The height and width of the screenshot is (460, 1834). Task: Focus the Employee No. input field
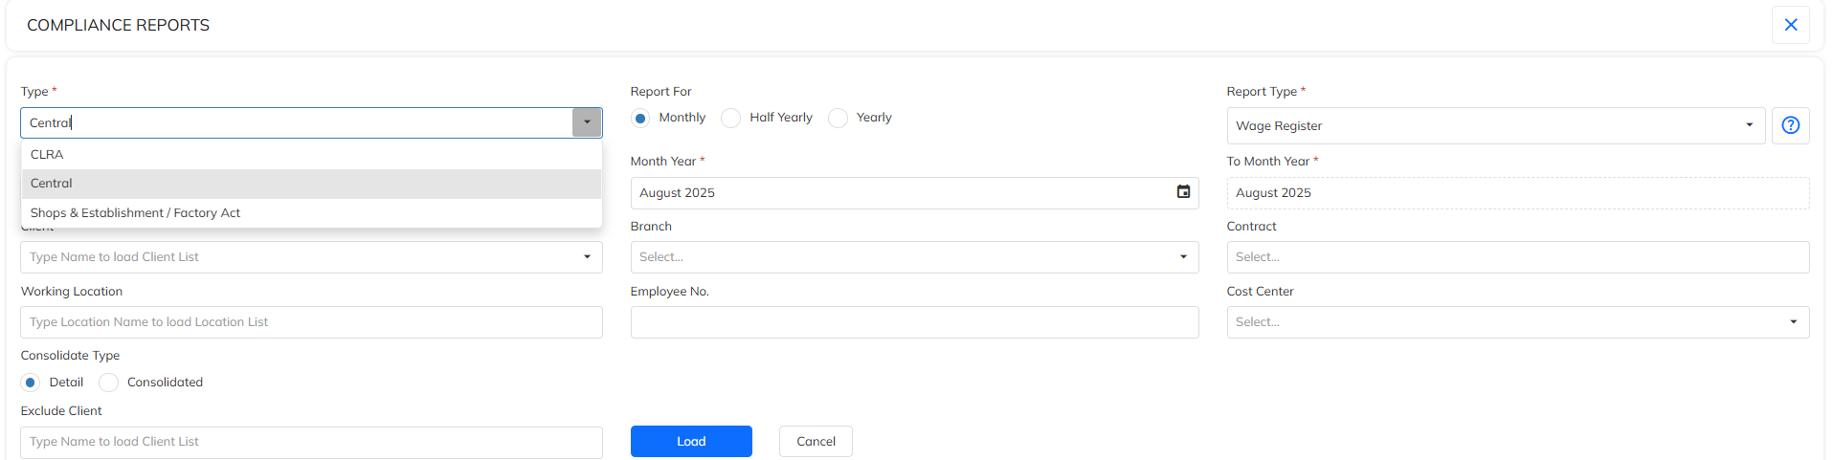914,322
